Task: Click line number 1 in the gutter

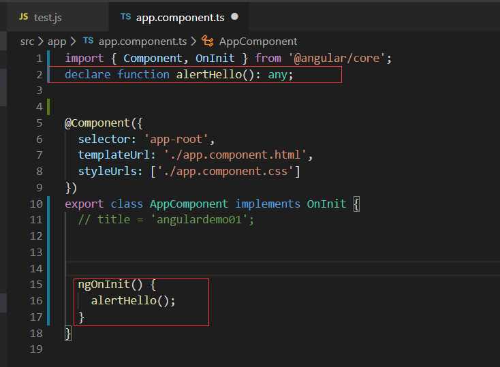Action: point(39,59)
